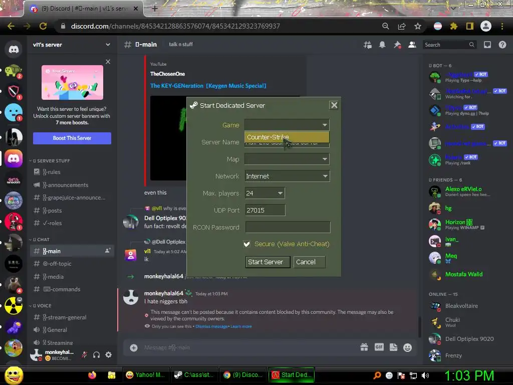The height and width of the screenshot is (385, 513).
Task: Open the off-topic channel
Action: pyautogui.click(x=72, y=264)
